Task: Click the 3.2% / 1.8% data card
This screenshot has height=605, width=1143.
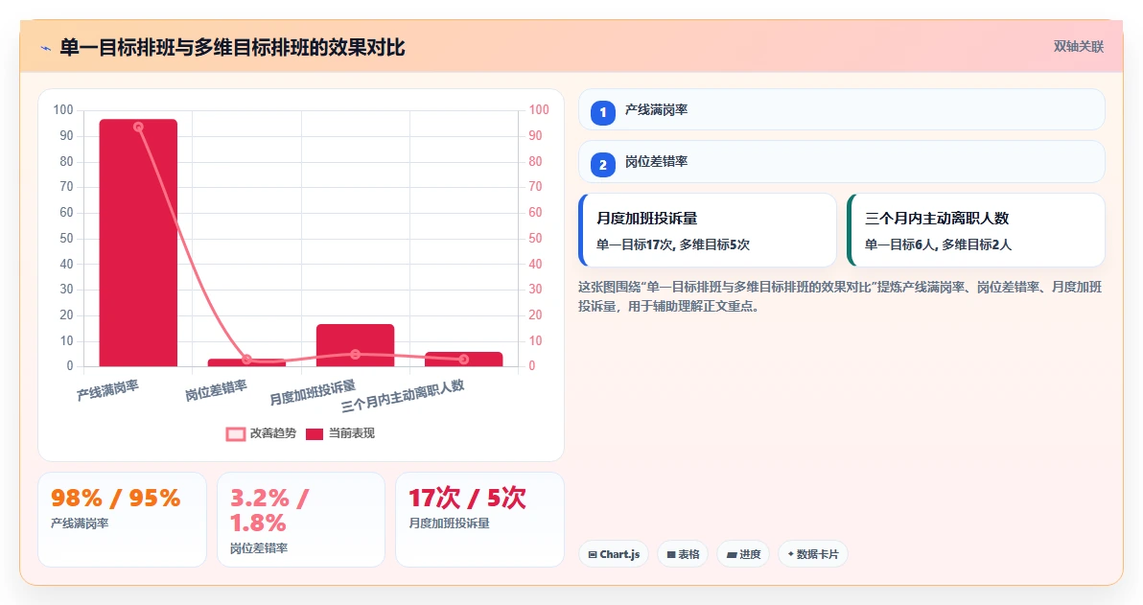Action: click(300, 520)
